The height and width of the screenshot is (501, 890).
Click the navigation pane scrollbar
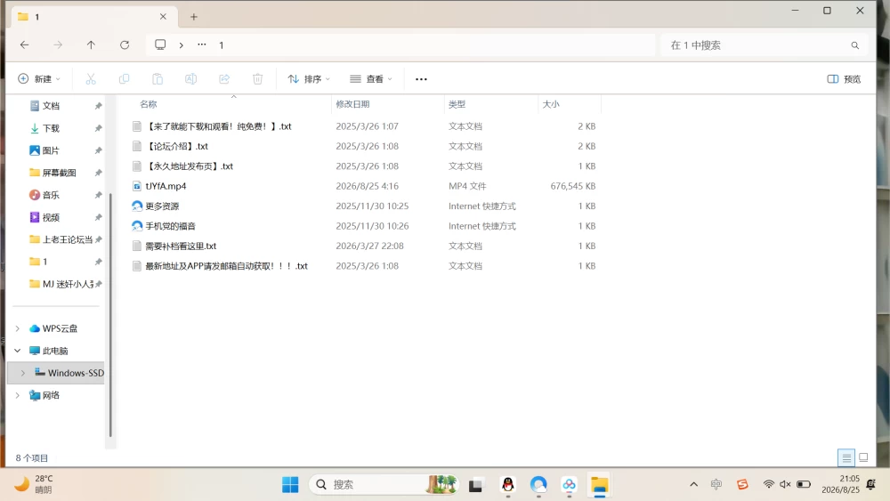(110, 315)
